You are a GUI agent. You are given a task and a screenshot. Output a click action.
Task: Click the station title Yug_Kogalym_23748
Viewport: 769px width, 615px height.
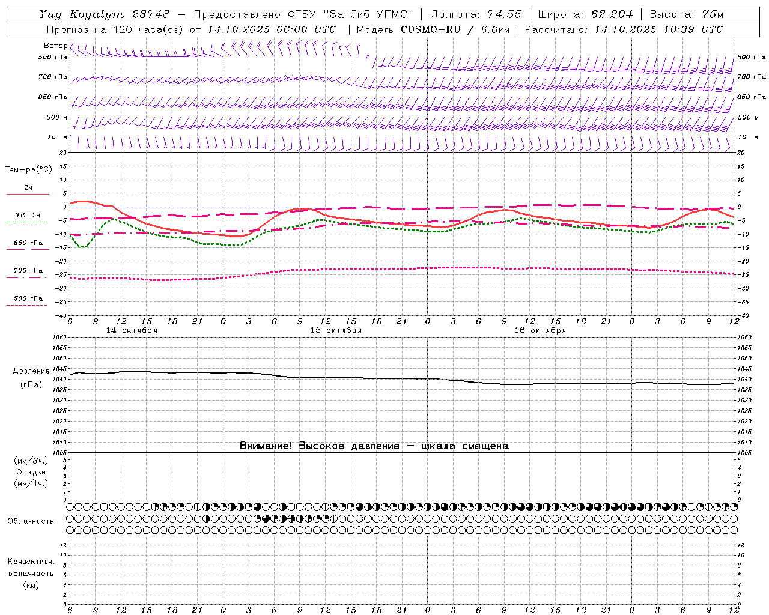(105, 14)
